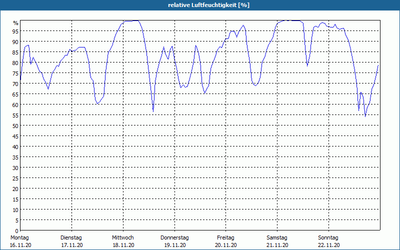Click the '80' y-axis value
This screenshot has width=400, height=250.
[x=15, y=63]
